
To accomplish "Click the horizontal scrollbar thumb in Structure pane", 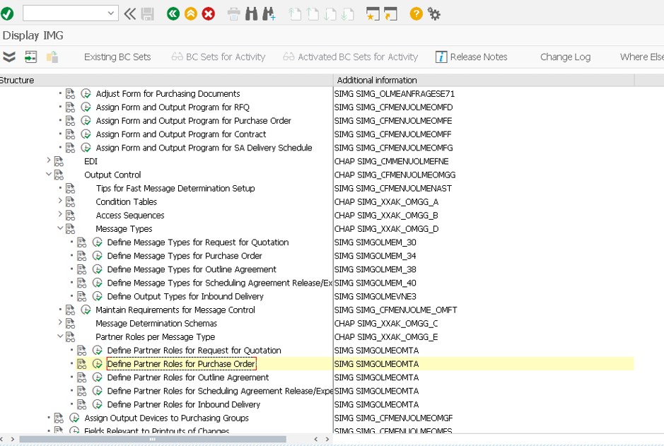I will click(153, 439).
